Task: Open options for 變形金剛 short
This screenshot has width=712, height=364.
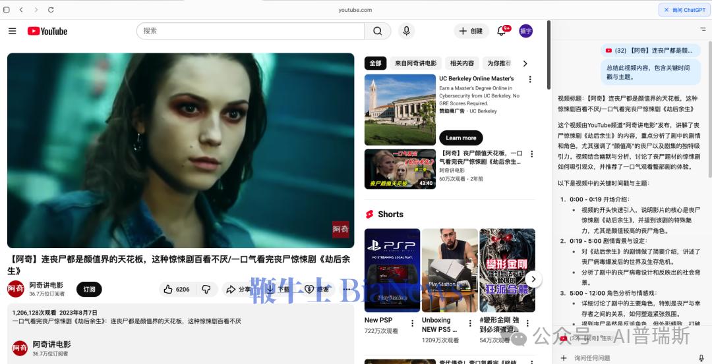Action: [x=527, y=323]
